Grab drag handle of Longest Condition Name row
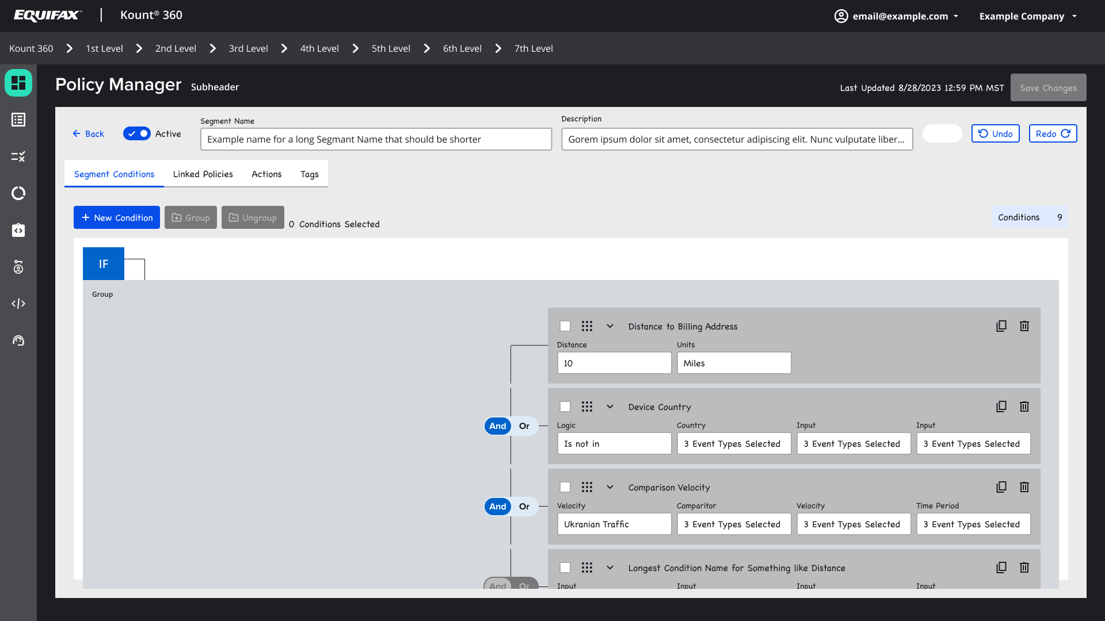 pyautogui.click(x=587, y=568)
